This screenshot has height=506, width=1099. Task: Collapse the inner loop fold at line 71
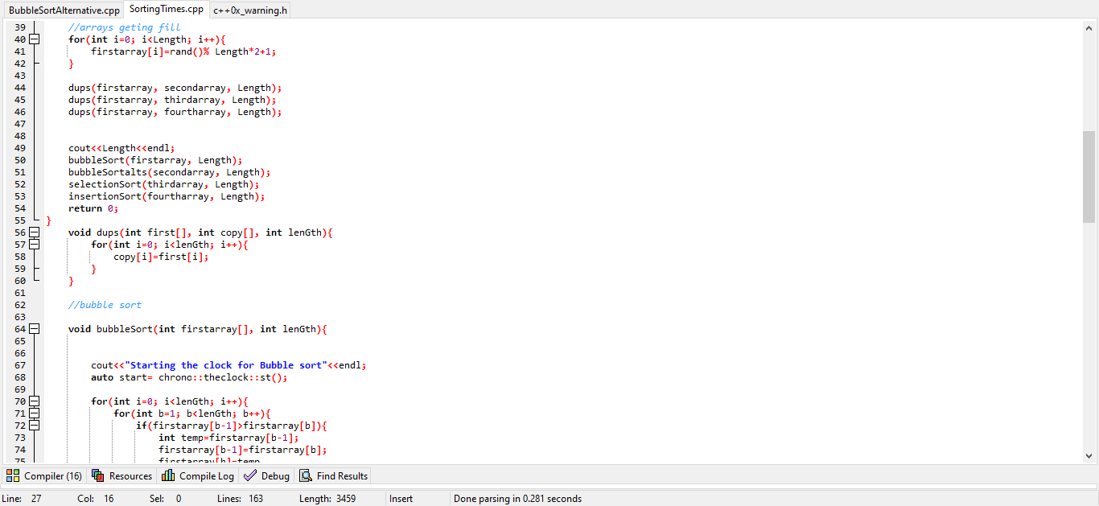[33, 413]
